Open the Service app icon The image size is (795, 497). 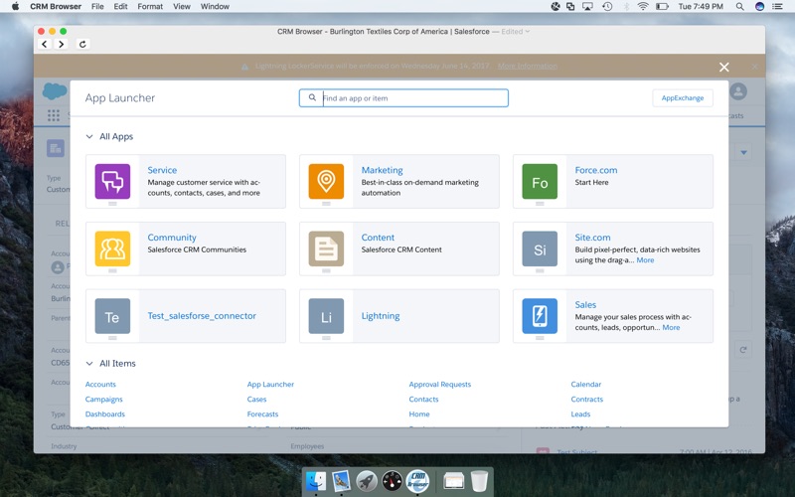pos(112,181)
